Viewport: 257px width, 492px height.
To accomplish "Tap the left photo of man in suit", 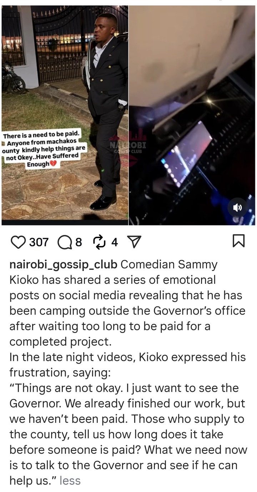I will point(65,115).
